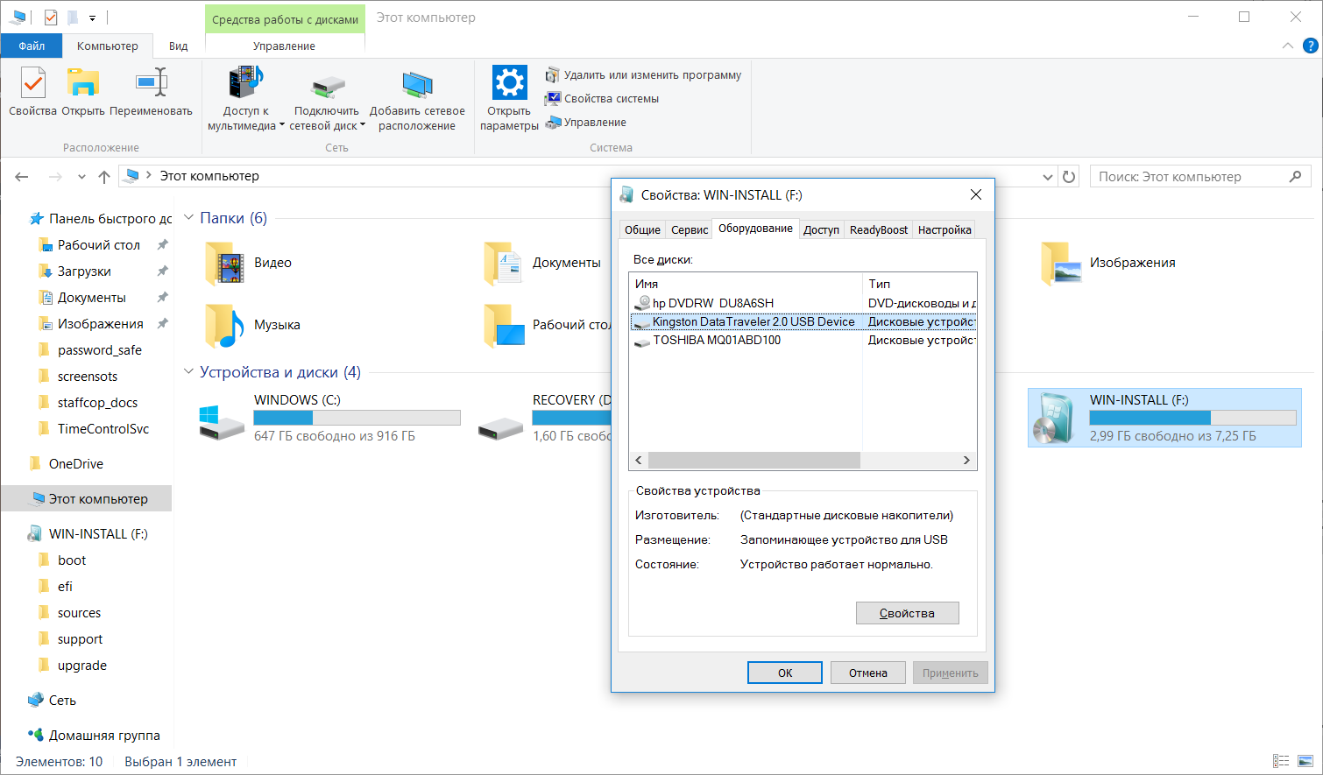Open the address bar history dropdown
1323x775 pixels.
tap(1048, 177)
